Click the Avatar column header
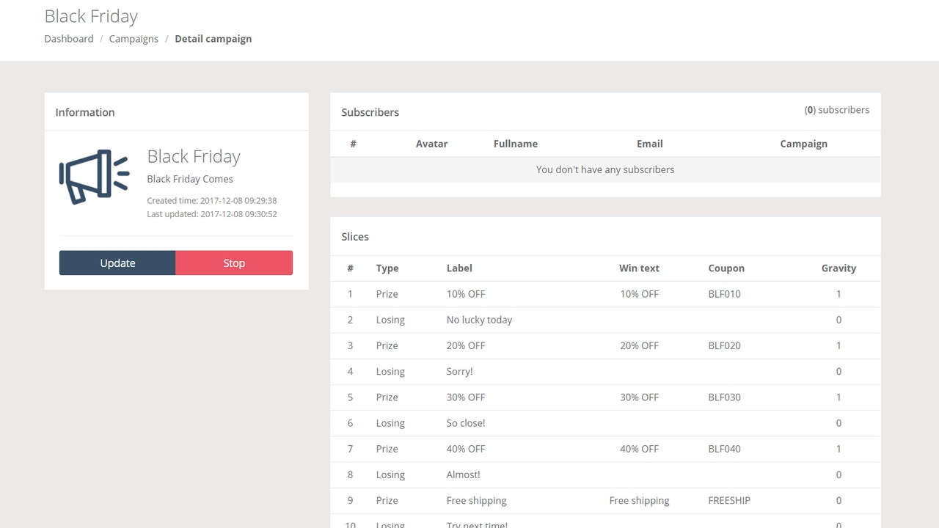The width and height of the screenshot is (939, 528). 431,144
